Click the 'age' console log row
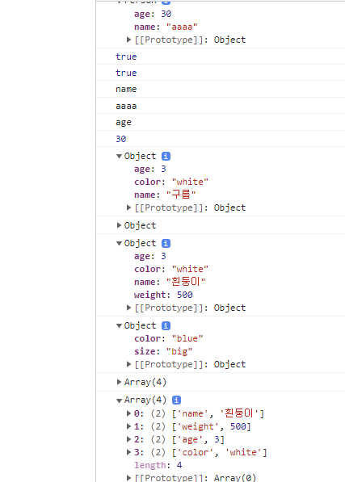Screen dimensions: 345x482 221,123
